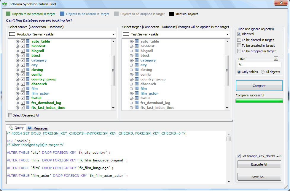Open the target Test Server dropdown
The height and width of the screenshot is (191, 290).
pos(227,34)
